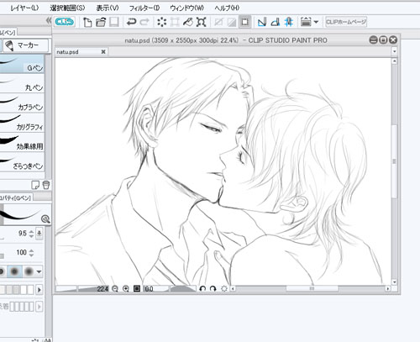Open brush size dynamics button
Image resolution: width=420 pixels, height=342 pixels.
39,234
